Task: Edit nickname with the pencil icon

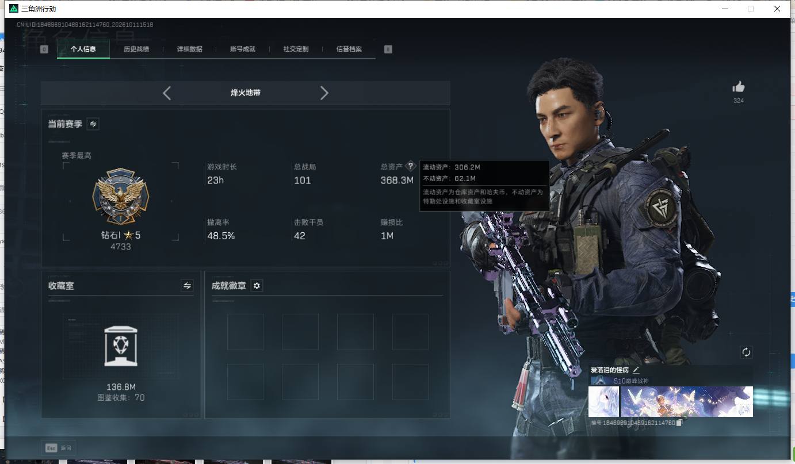Action: tap(636, 370)
